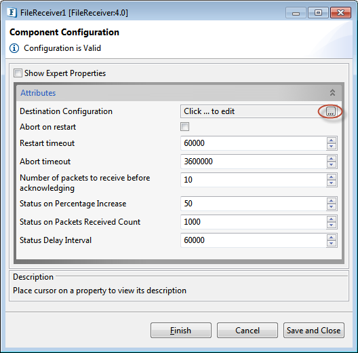Viewport: 358px width, 353px height.
Task: Click the FileReceiver window title icon
Action: tap(12, 13)
